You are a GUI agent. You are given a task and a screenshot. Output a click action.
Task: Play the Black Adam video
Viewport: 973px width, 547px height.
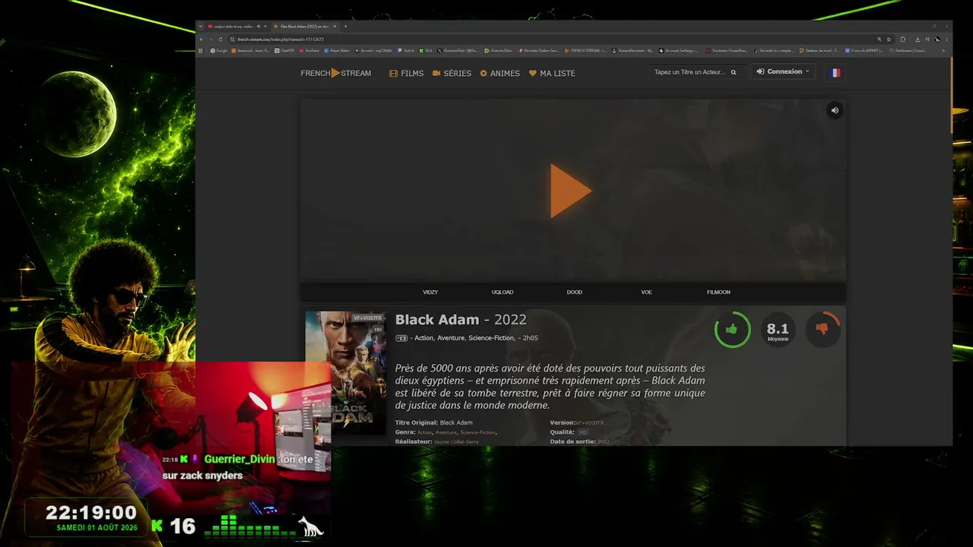tap(571, 191)
